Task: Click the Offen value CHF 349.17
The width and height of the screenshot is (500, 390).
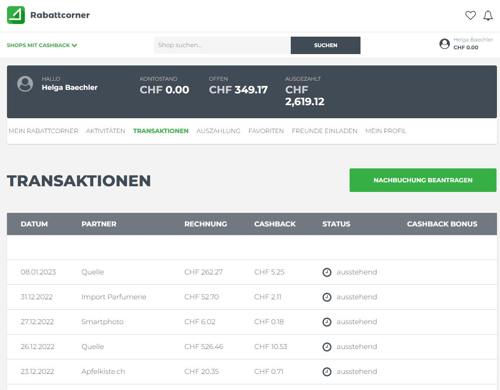Action: (x=238, y=90)
